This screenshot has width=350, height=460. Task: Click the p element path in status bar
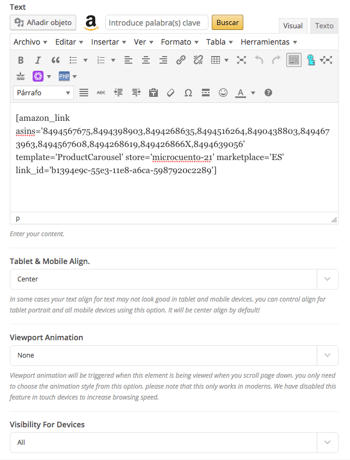(x=18, y=218)
